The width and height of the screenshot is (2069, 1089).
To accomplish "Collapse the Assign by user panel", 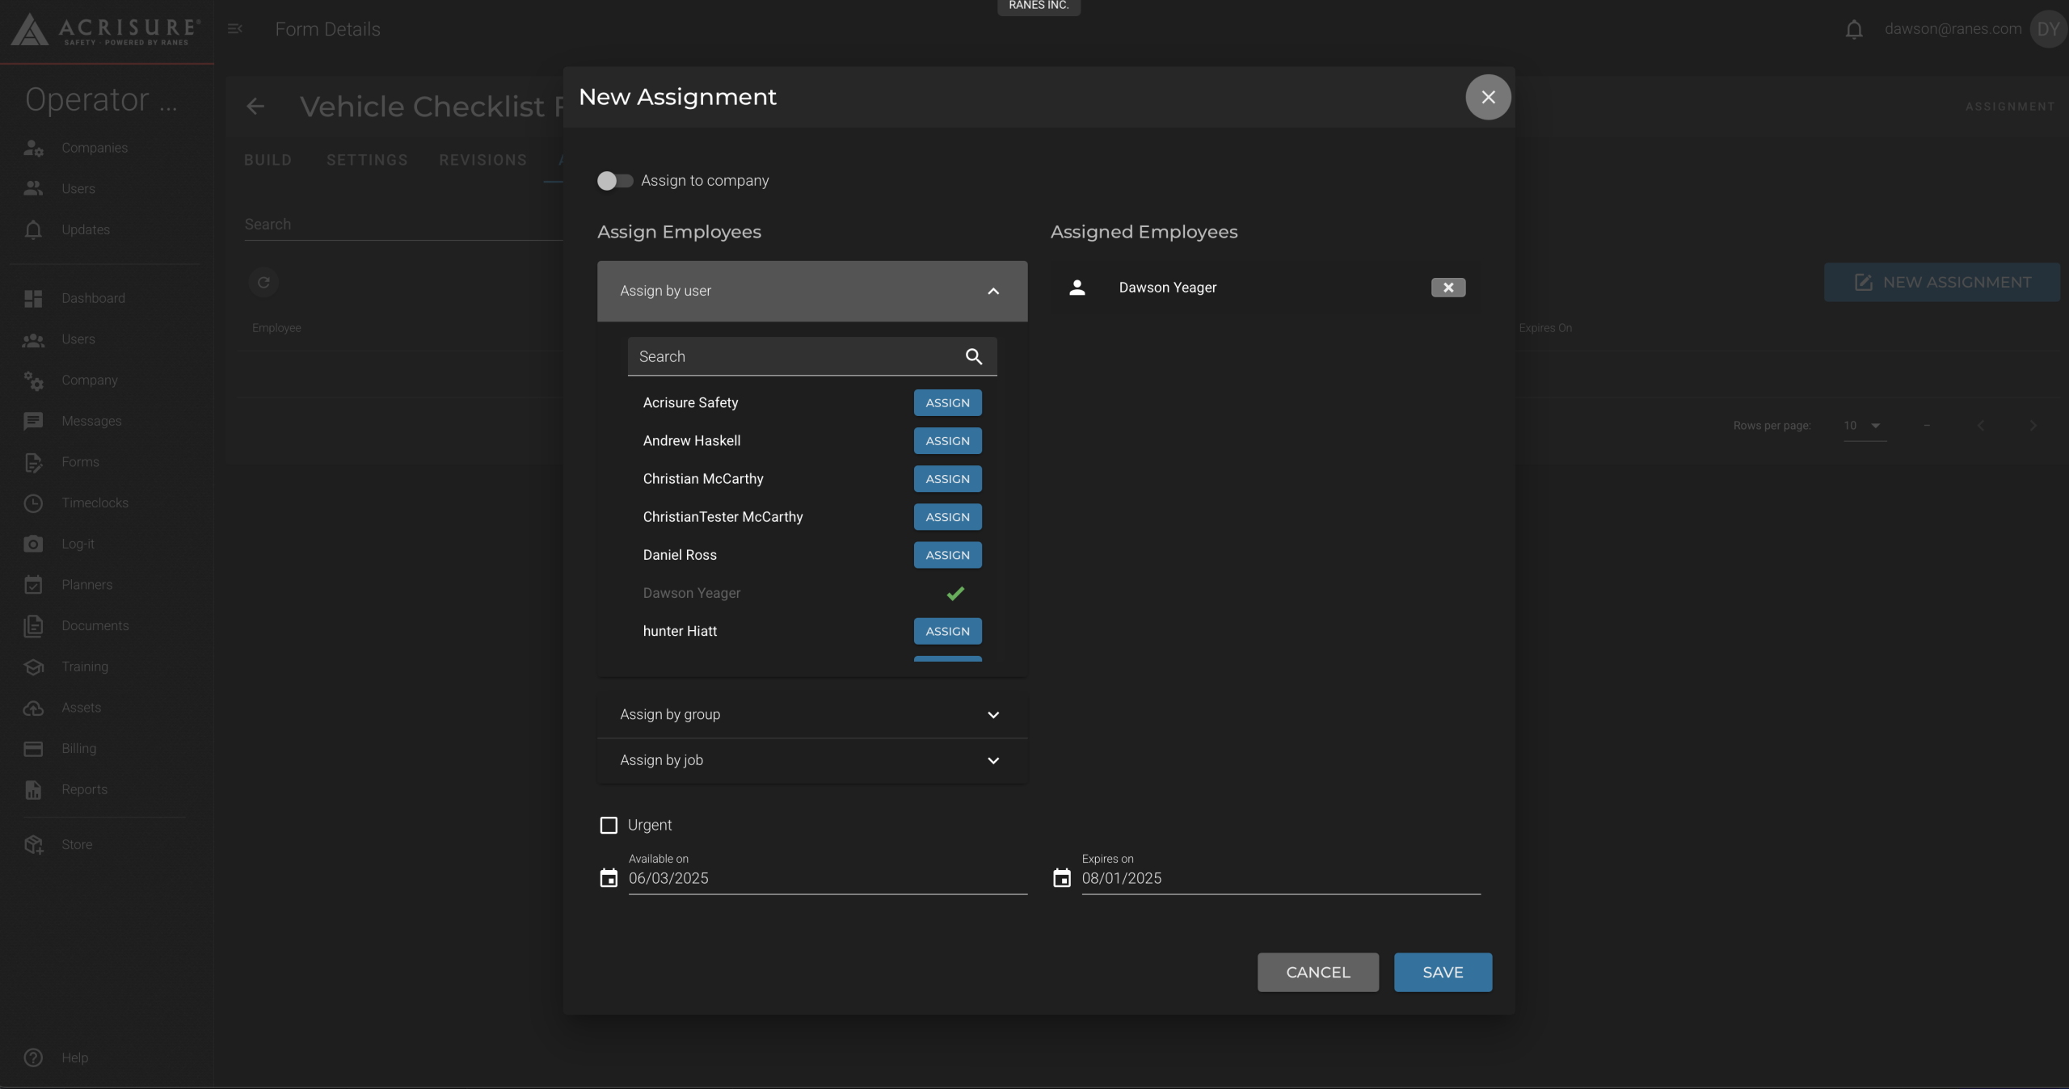I will pyautogui.click(x=812, y=291).
